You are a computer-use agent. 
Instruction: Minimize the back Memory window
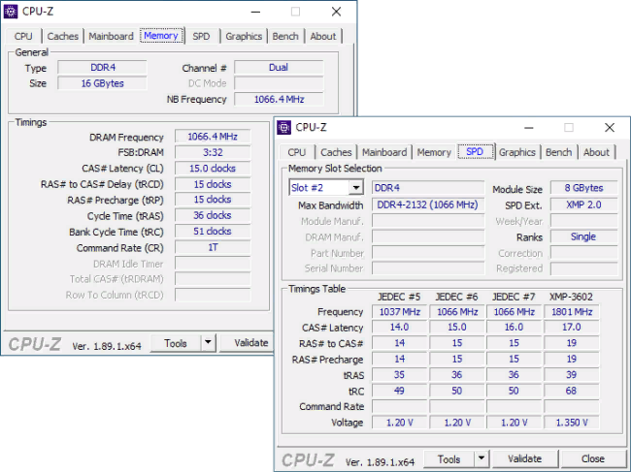[x=255, y=12]
